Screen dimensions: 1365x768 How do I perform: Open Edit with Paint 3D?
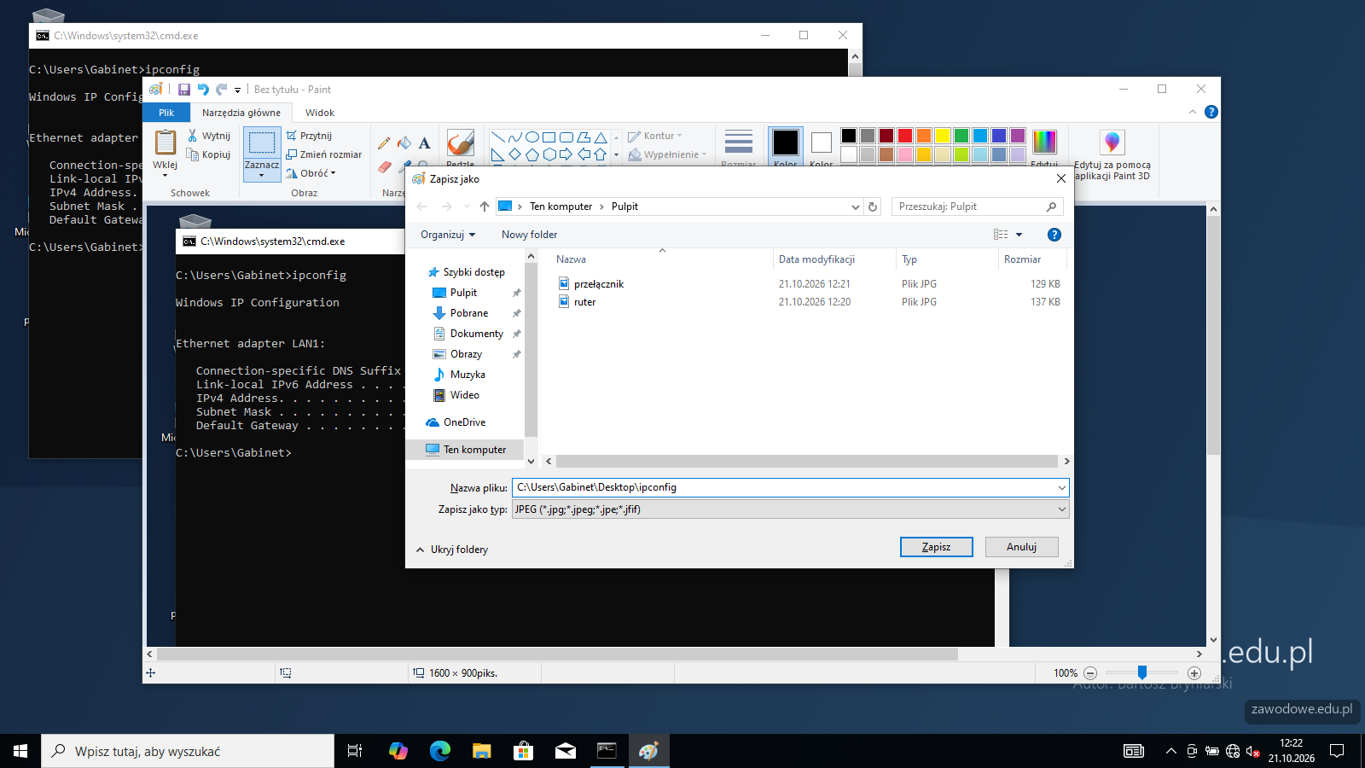(x=1112, y=154)
